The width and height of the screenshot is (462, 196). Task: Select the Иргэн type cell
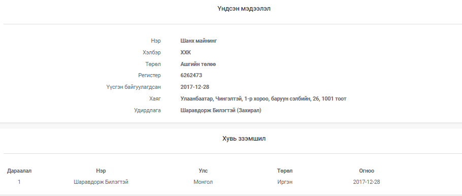[x=285, y=182]
